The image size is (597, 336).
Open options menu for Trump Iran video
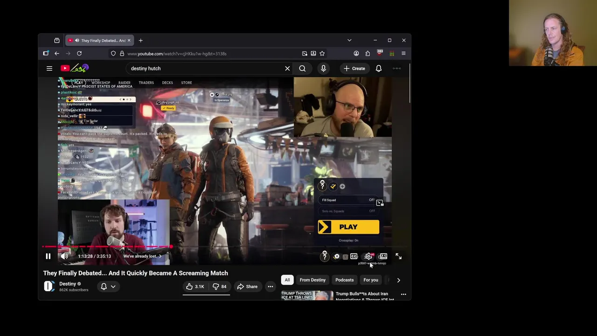[x=403, y=294]
